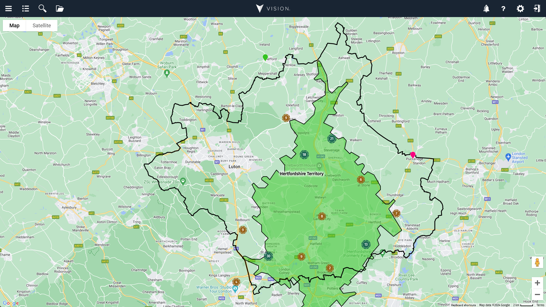Open the notifications bell
Screen dimensions: 546x307
pos(486,9)
